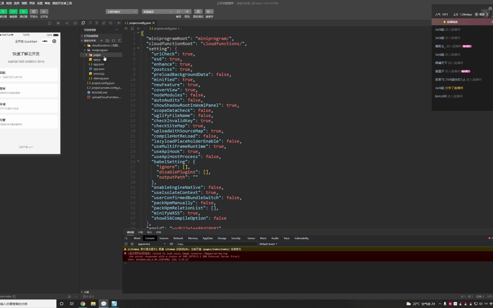The height and width of the screenshot is (308, 493).
Task: Close the project.config.json editor tab
Action: (153, 23)
